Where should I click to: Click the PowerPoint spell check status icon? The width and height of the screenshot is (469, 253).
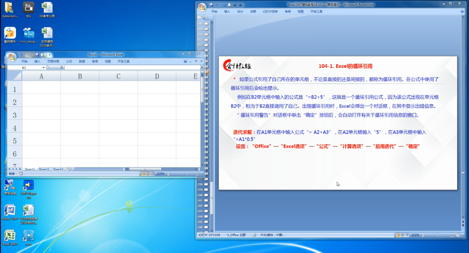(254, 235)
